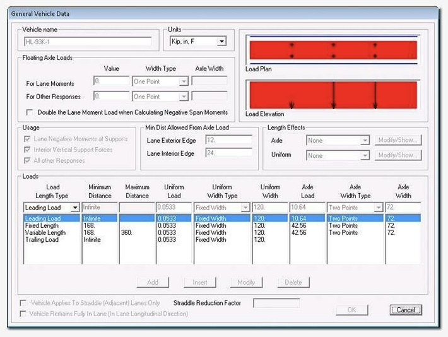Click the Load Elevation preview diagram
Image resolution: width=448 pixels, height=337 pixels.
point(333,95)
